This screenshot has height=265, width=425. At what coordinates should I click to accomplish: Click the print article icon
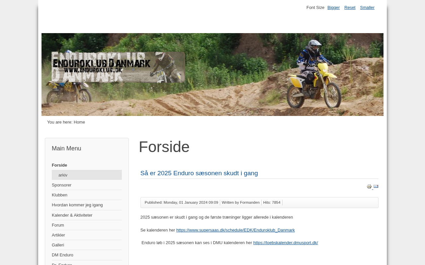coord(369,186)
